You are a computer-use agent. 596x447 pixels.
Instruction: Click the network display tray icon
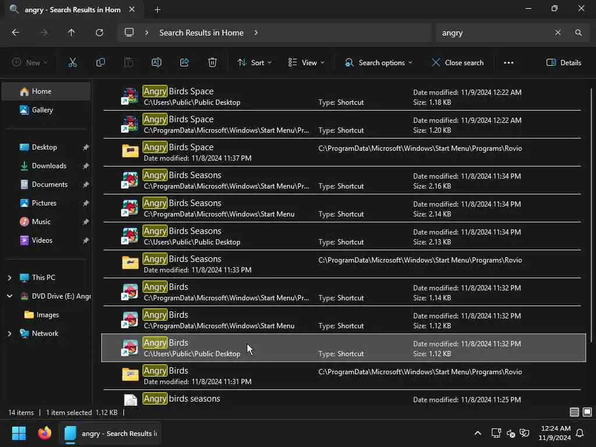click(496, 433)
